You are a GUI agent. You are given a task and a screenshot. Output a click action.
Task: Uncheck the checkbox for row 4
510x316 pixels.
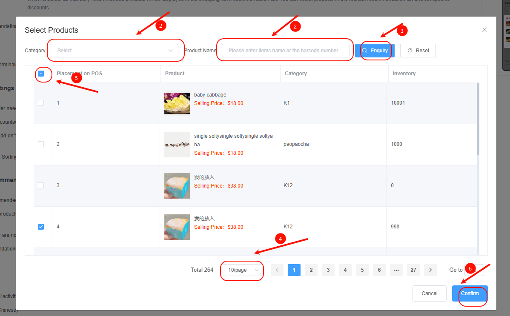41,227
